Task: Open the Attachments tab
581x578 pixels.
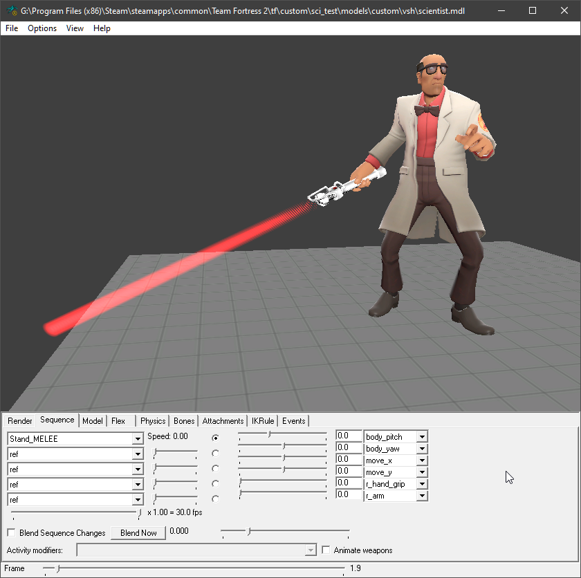Action: [223, 421]
